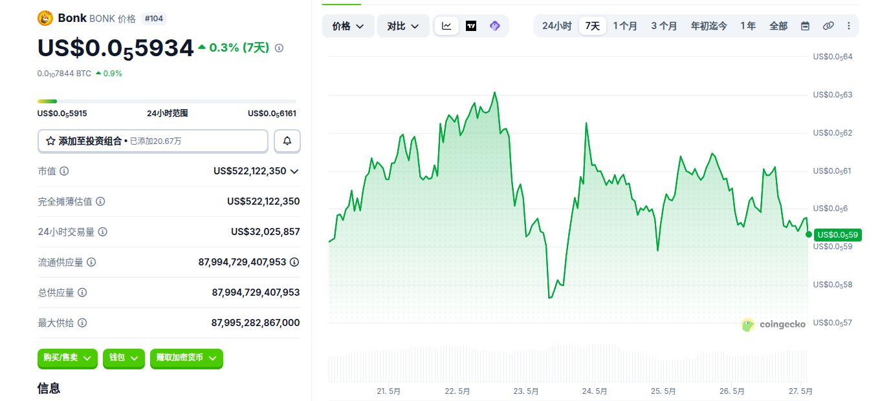880x401 pixels.
Task: Click the #104 rank badge
Action: 154,19
